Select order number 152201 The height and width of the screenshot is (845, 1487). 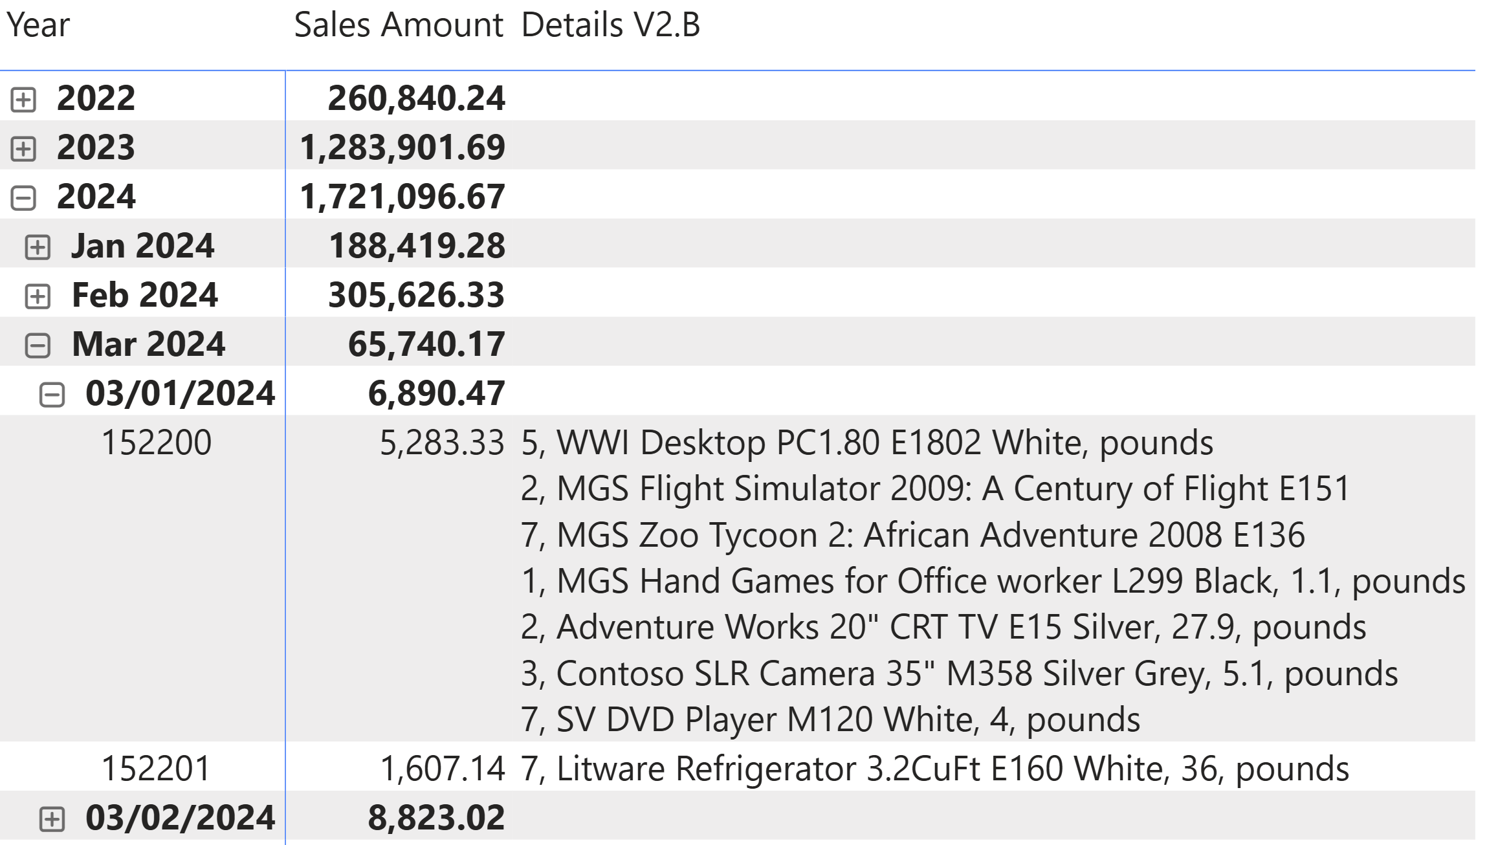157,769
